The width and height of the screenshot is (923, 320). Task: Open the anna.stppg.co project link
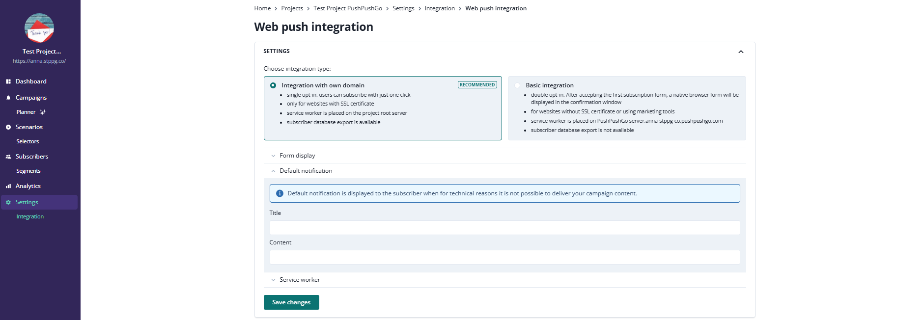(39, 61)
